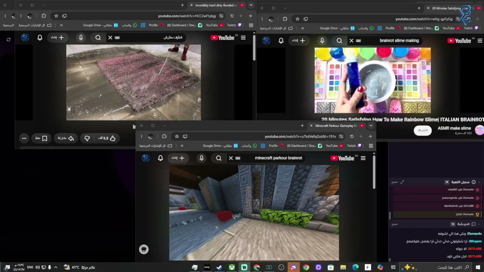Click scrollbar thumb of Minecraft window
Screen dimensions: 484x272
[x=374, y=172]
